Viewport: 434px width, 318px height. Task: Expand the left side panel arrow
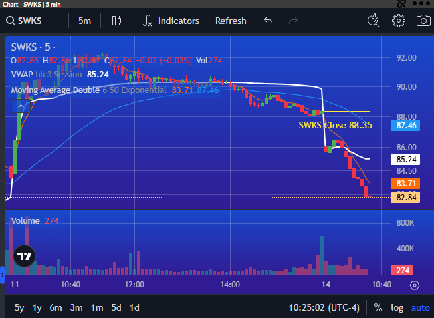(x=2, y=275)
